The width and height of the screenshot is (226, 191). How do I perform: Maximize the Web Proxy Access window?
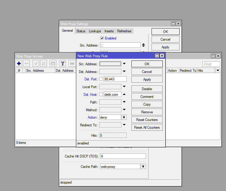(x=213, y=56)
